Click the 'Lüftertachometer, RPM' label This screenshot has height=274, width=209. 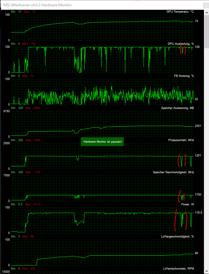(178, 269)
